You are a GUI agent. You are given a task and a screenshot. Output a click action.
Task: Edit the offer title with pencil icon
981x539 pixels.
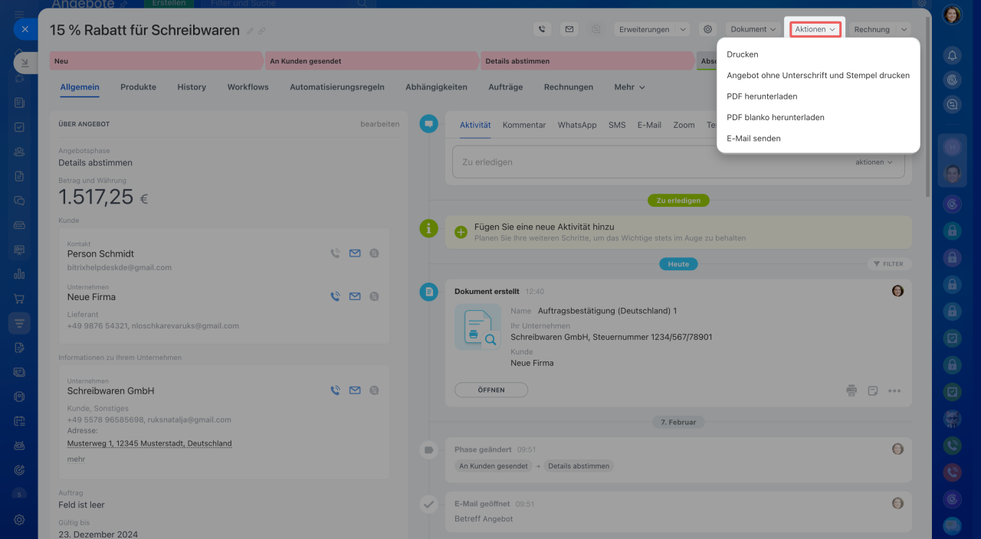coord(250,31)
